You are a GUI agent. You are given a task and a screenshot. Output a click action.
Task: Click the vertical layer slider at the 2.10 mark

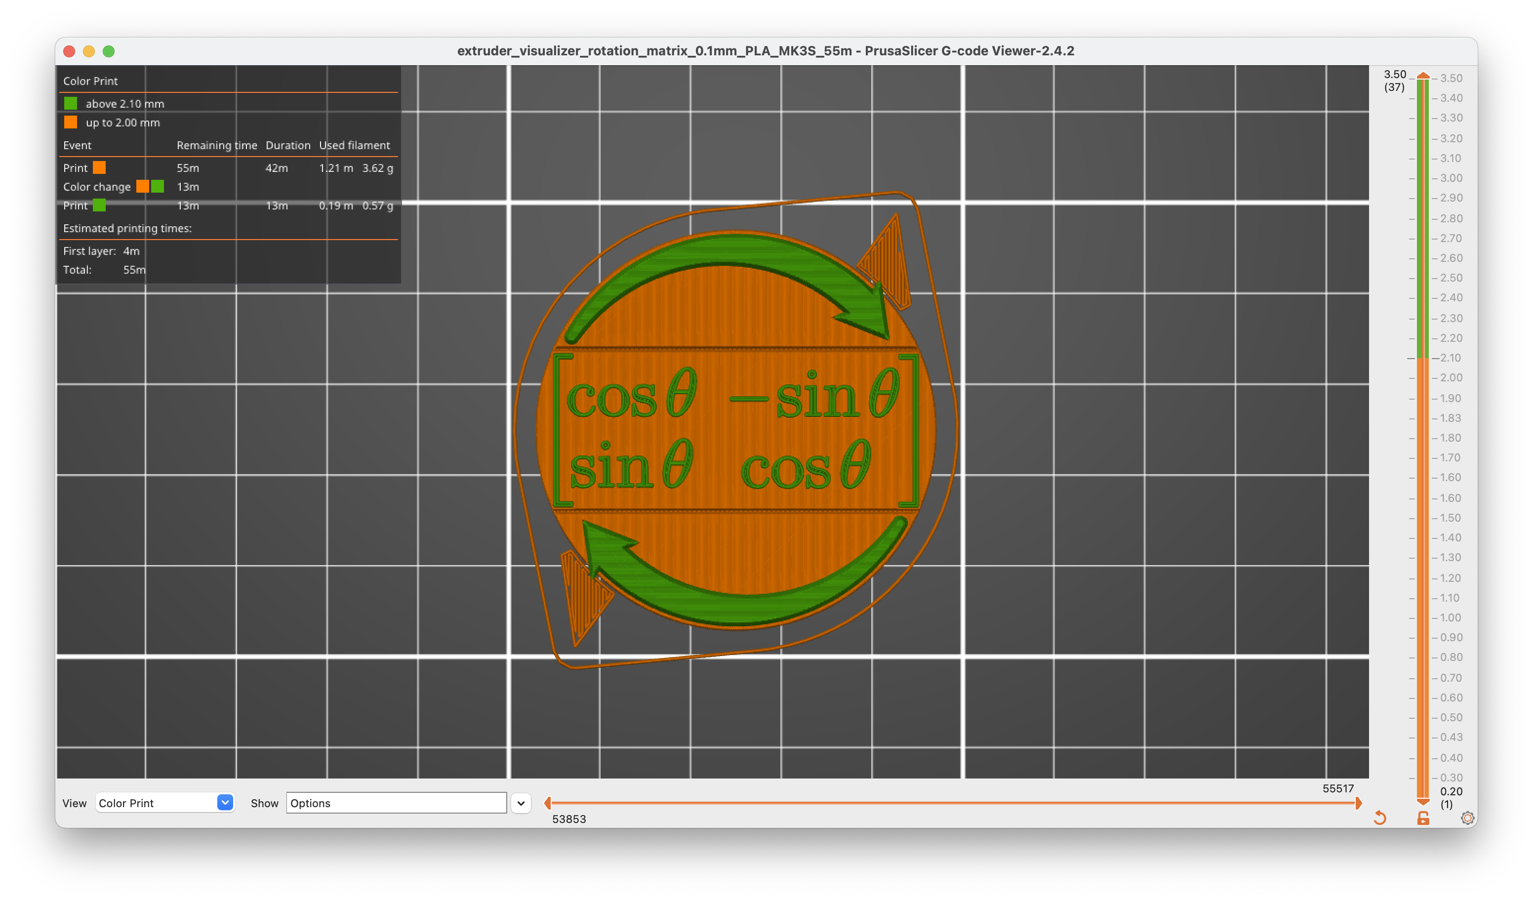pos(1423,358)
